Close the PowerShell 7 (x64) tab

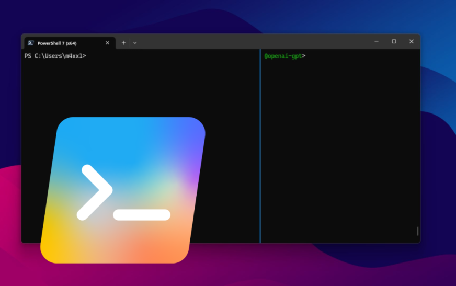click(107, 43)
